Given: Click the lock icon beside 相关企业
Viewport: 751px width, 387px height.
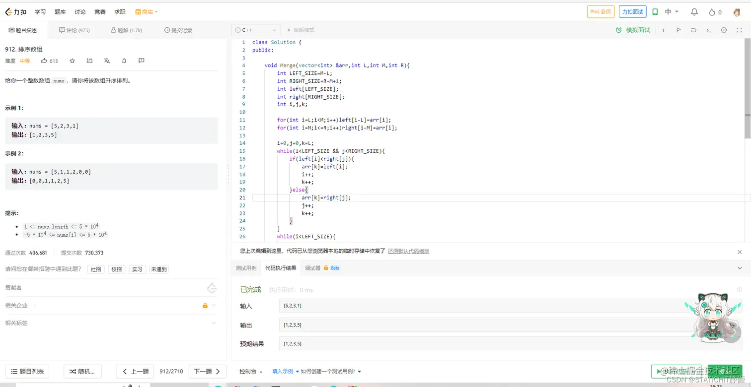Looking at the screenshot, I should tap(205, 306).
